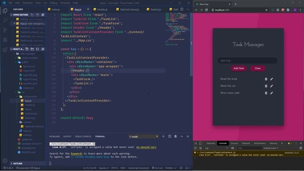Delete the 'Read the book' task

[x=266, y=79]
